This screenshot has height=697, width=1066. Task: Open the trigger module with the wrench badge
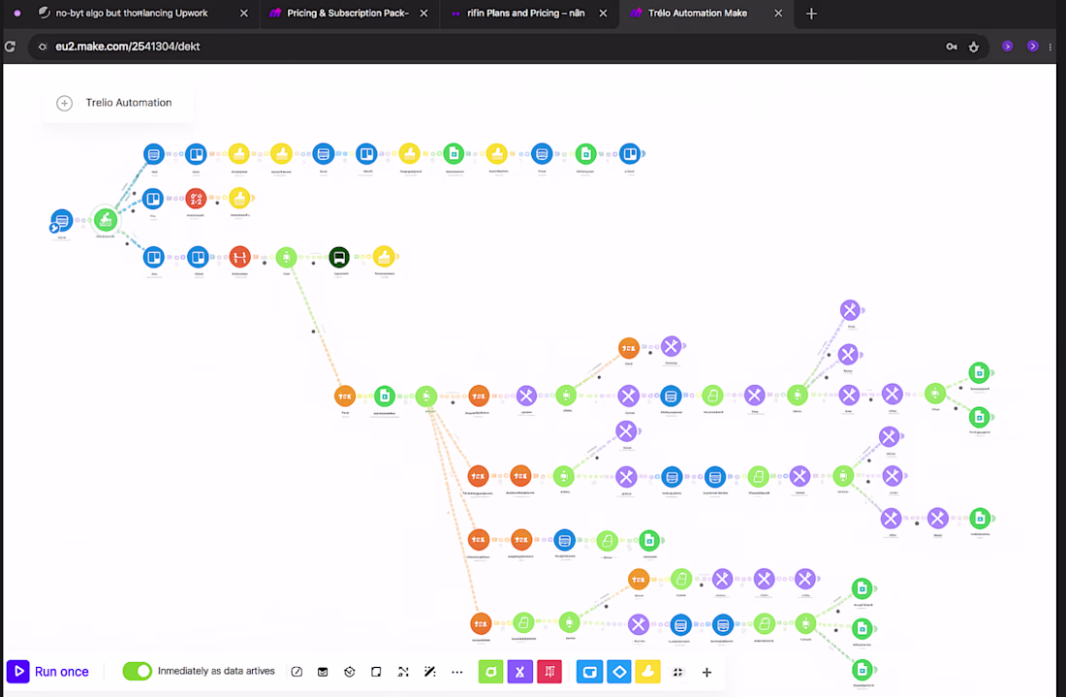point(61,221)
